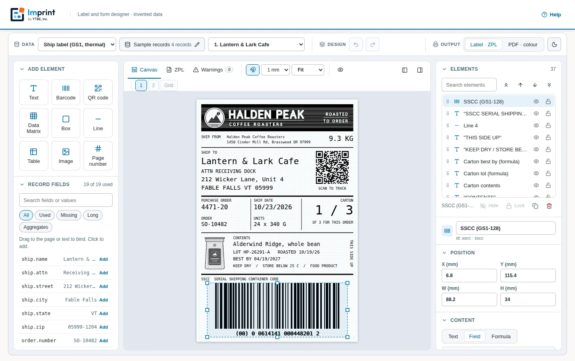The width and height of the screenshot is (575, 361).
Task: Add a QR code element
Action: click(98, 92)
